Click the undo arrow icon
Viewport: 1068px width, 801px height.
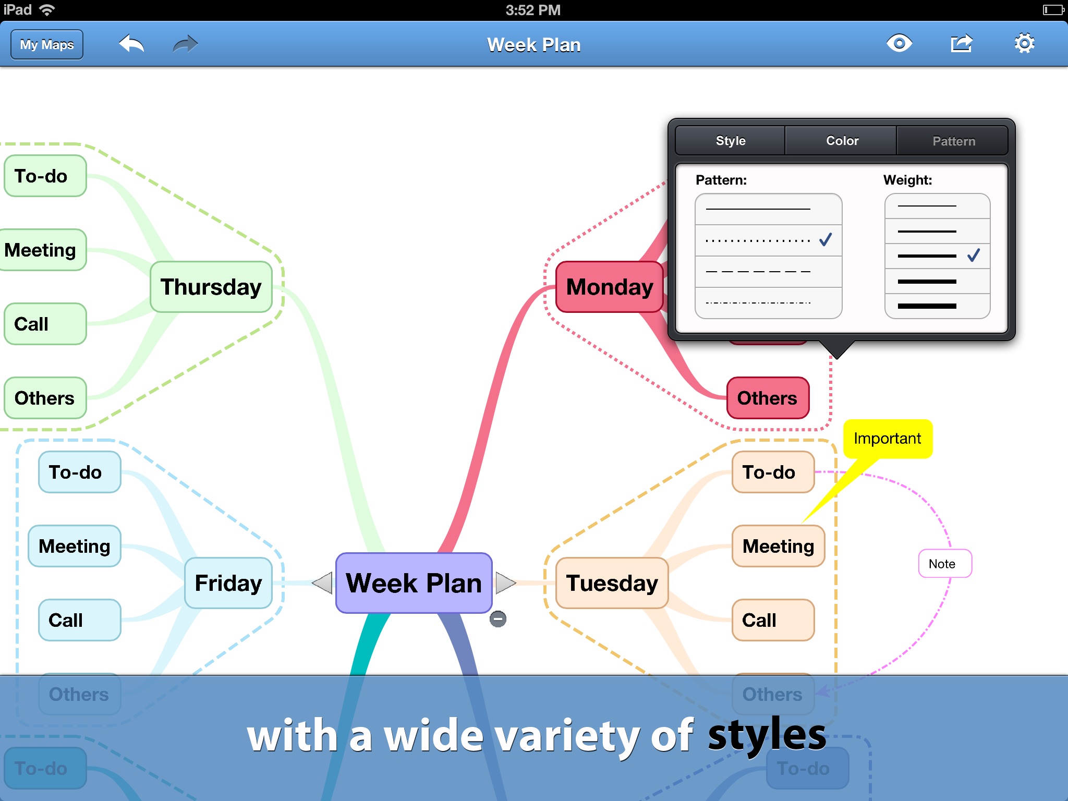coord(130,45)
